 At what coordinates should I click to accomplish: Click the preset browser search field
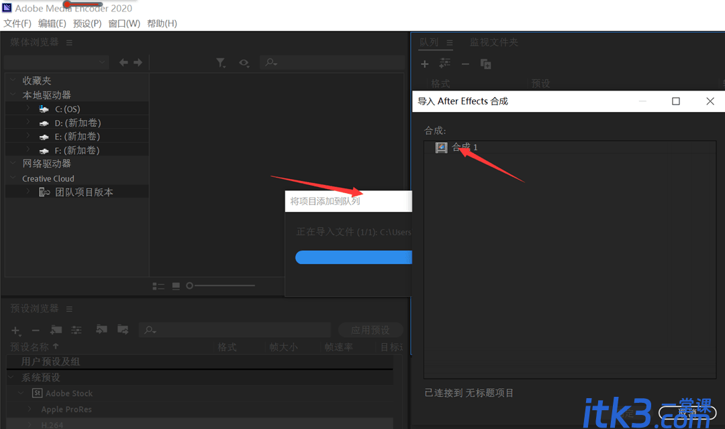click(235, 330)
